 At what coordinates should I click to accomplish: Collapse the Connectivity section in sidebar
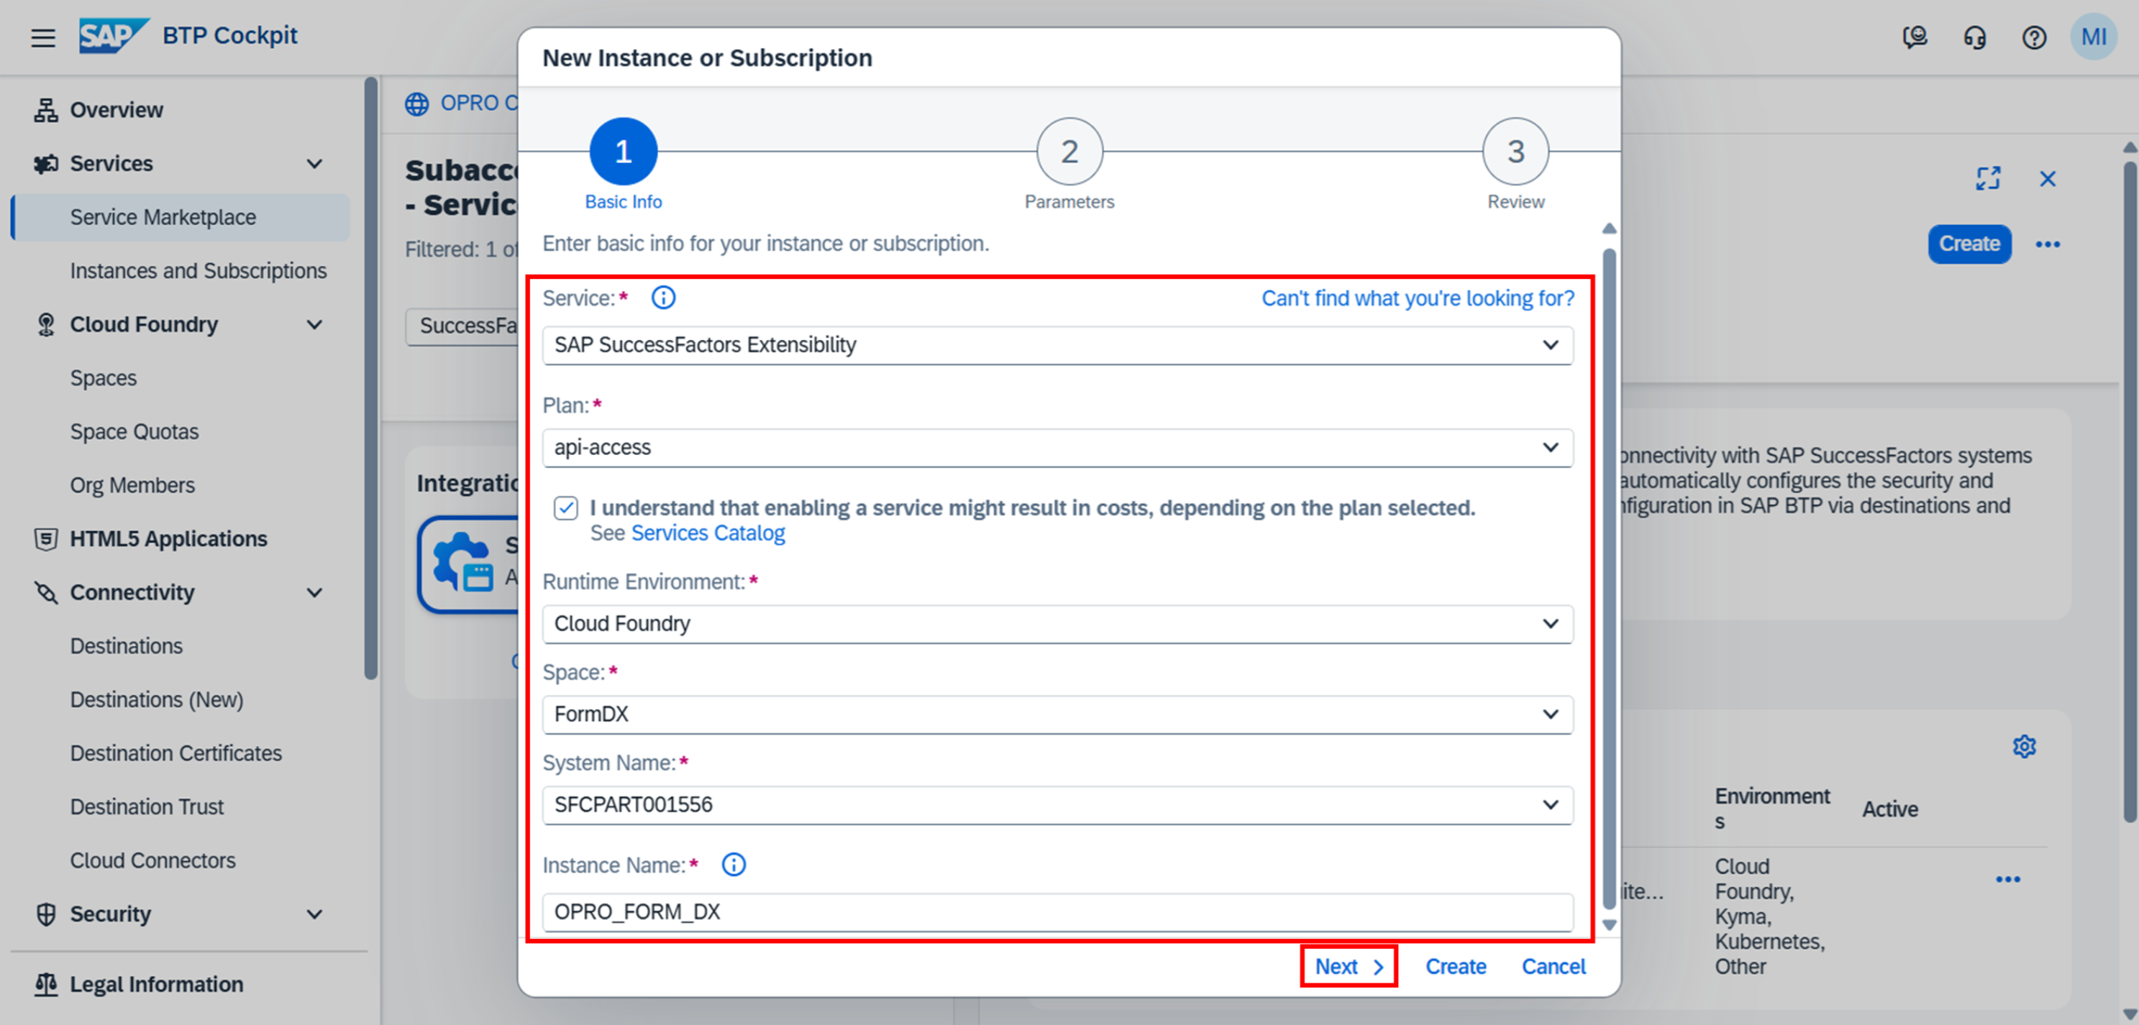[314, 592]
